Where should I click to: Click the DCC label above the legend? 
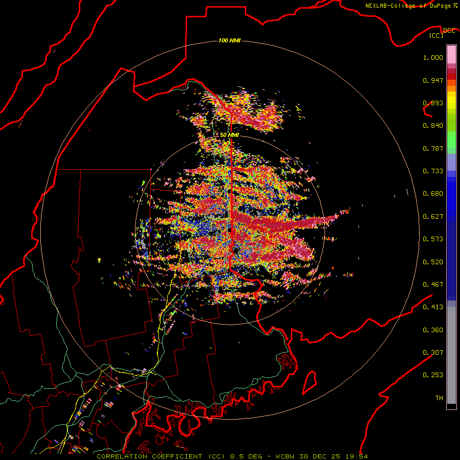click(x=449, y=31)
